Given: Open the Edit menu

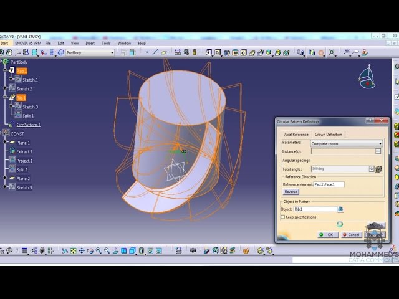Looking at the screenshot, I should point(61,44).
